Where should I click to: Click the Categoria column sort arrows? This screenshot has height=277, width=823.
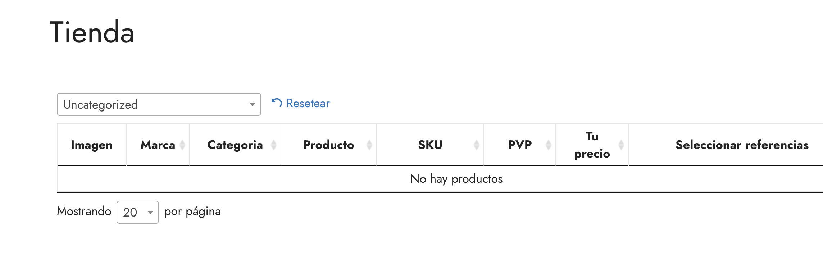coord(274,145)
